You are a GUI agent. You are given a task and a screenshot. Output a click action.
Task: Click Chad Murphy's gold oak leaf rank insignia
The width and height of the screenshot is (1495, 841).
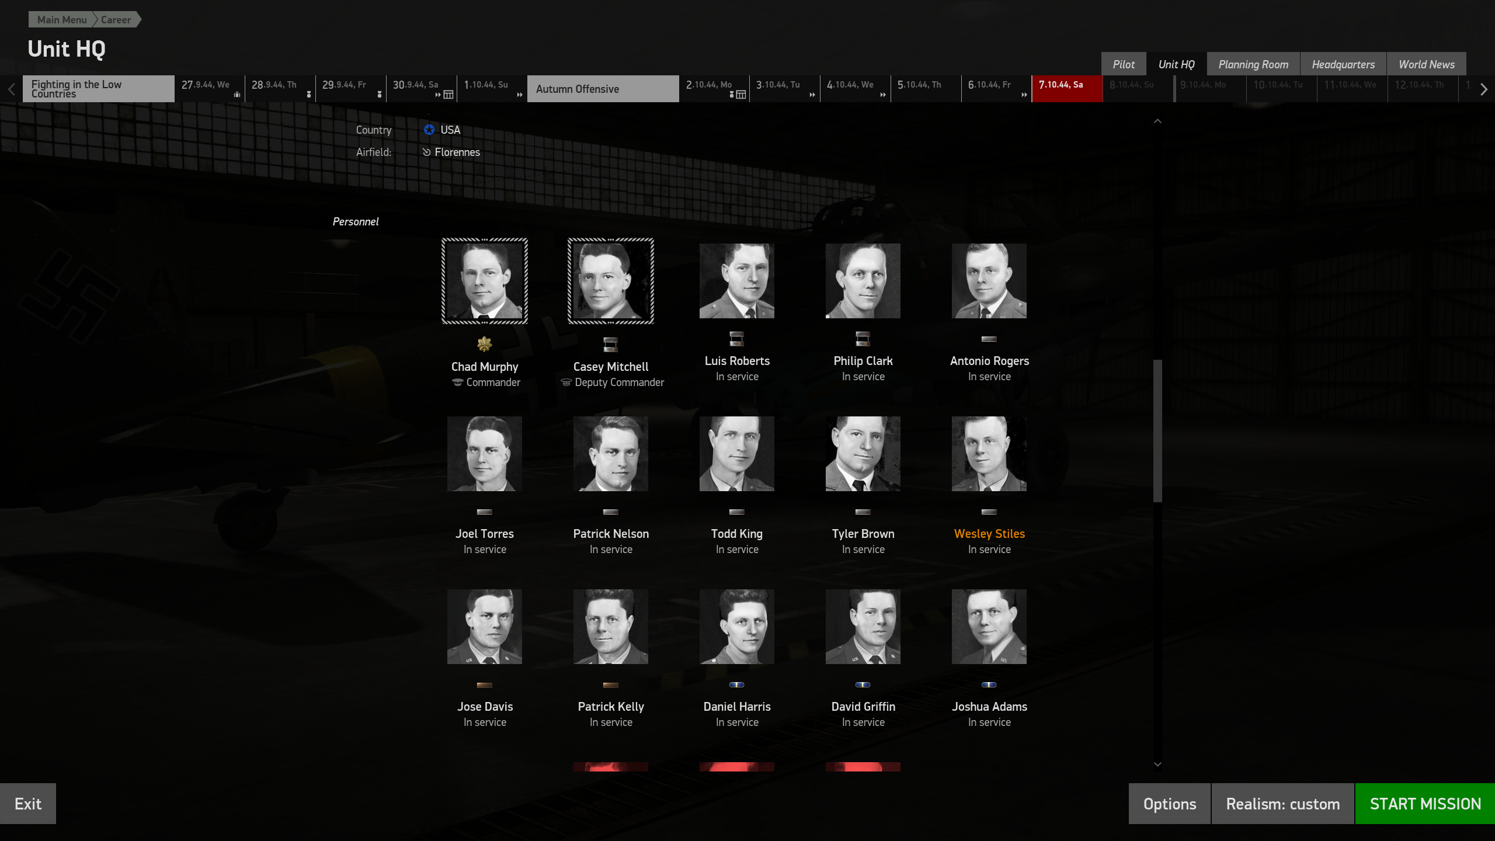point(484,344)
